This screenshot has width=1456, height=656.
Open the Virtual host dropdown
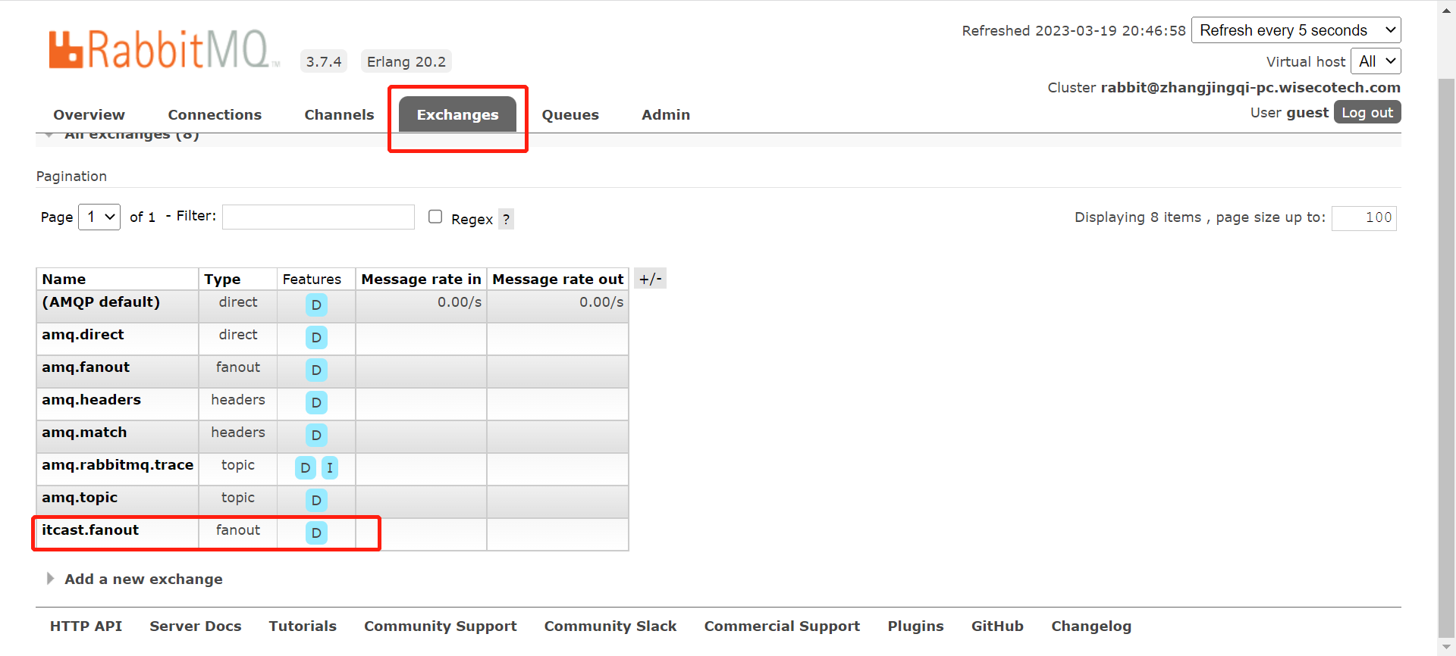click(x=1376, y=61)
